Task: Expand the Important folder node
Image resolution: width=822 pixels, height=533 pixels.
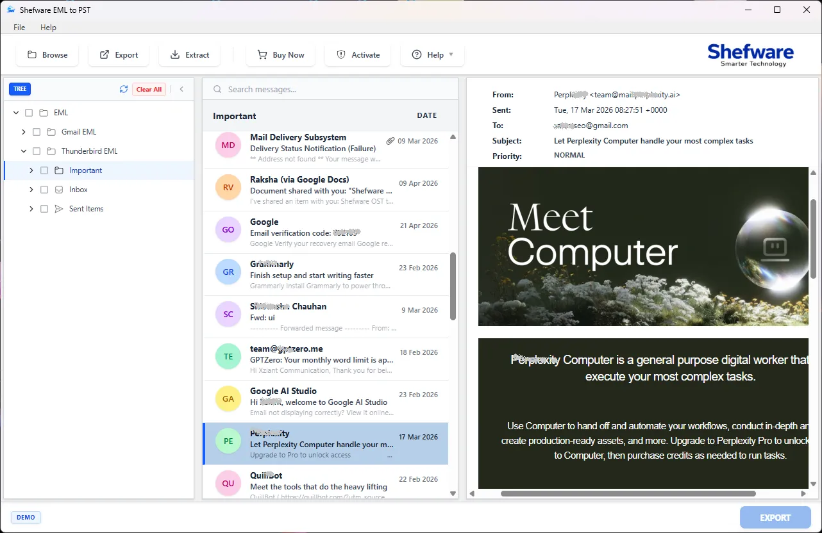Action: 31,170
